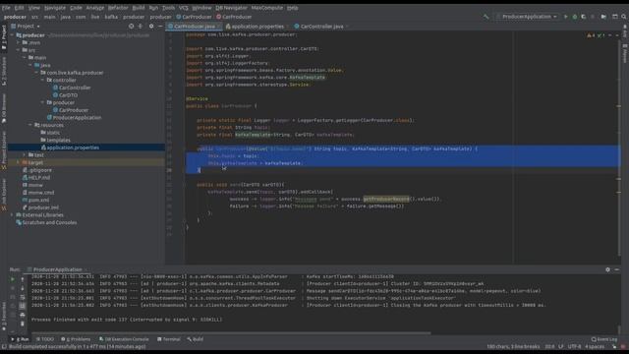Open Project Structure icon in top toolbar

click(615, 17)
